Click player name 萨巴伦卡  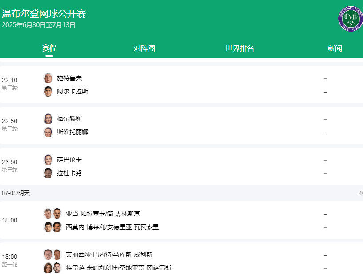pyautogui.click(x=69, y=160)
